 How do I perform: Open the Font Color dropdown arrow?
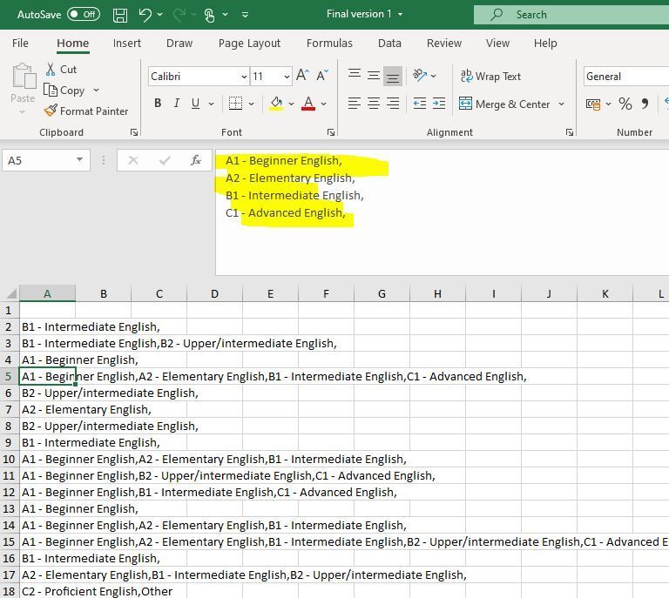[324, 104]
